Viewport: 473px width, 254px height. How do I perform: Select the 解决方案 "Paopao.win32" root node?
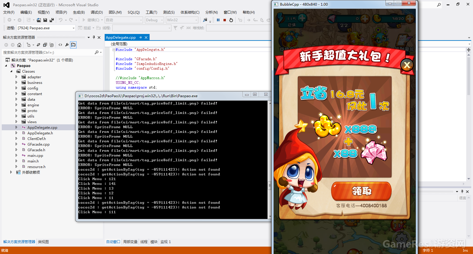(42, 60)
